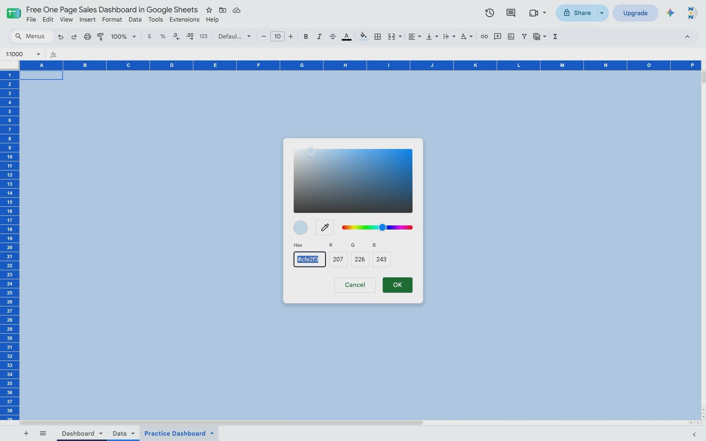Pick a color with the eyedropper
The image size is (706, 441).
325,228
